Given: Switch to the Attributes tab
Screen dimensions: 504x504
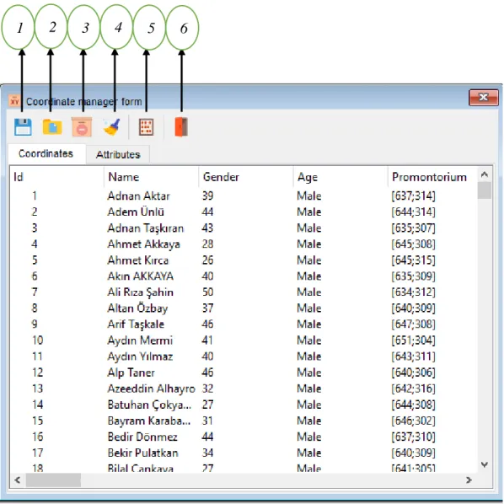Looking at the screenshot, I should pos(118,154).
